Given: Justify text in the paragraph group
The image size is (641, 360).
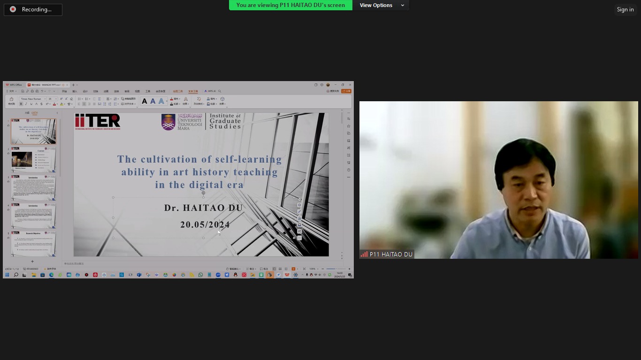Looking at the screenshot, I should [x=94, y=104].
